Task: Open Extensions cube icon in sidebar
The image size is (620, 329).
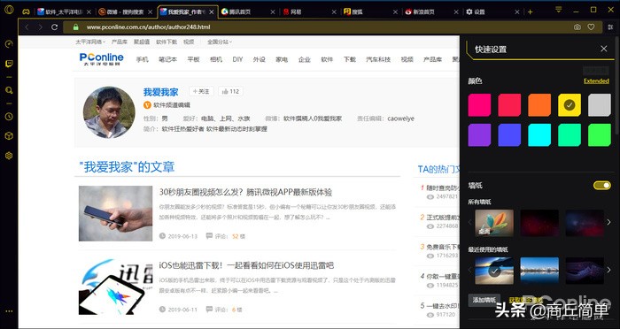Action: tap(9, 136)
